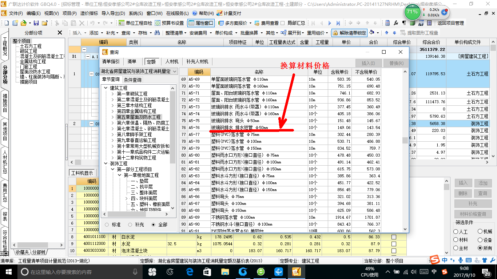Switch to the 条件查询 tab

pos(132,80)
